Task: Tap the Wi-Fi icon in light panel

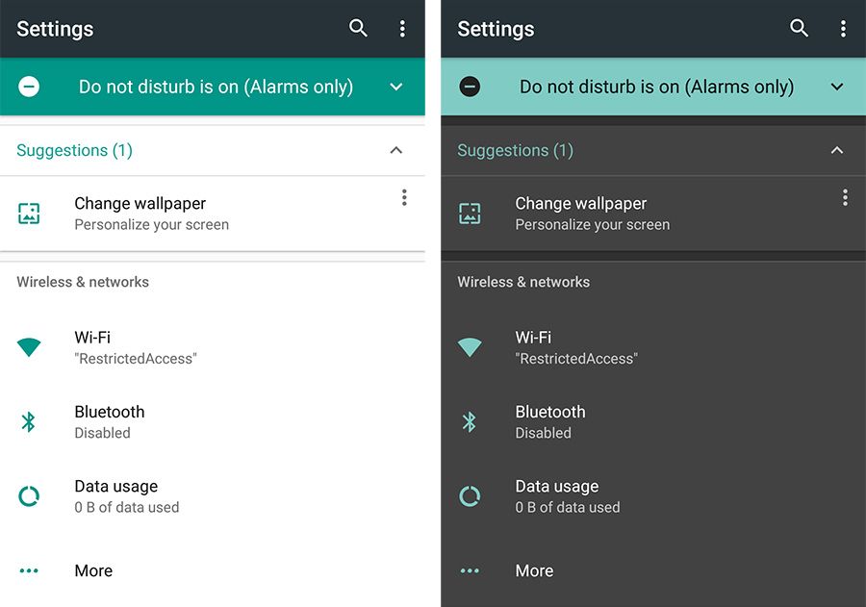Action: [29, 347]
